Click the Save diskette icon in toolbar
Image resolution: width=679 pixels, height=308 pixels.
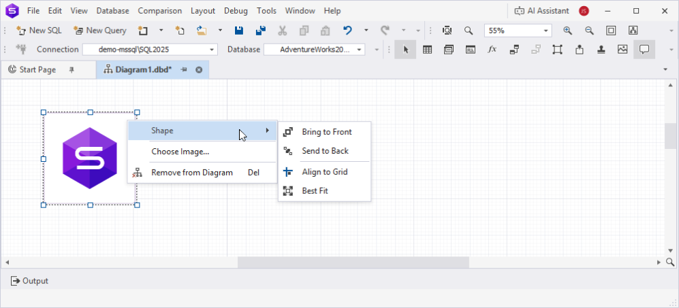238,31
